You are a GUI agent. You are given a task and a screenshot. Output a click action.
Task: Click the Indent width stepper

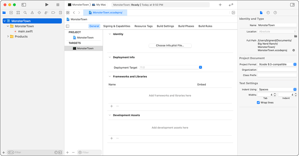tap(296, 95)
